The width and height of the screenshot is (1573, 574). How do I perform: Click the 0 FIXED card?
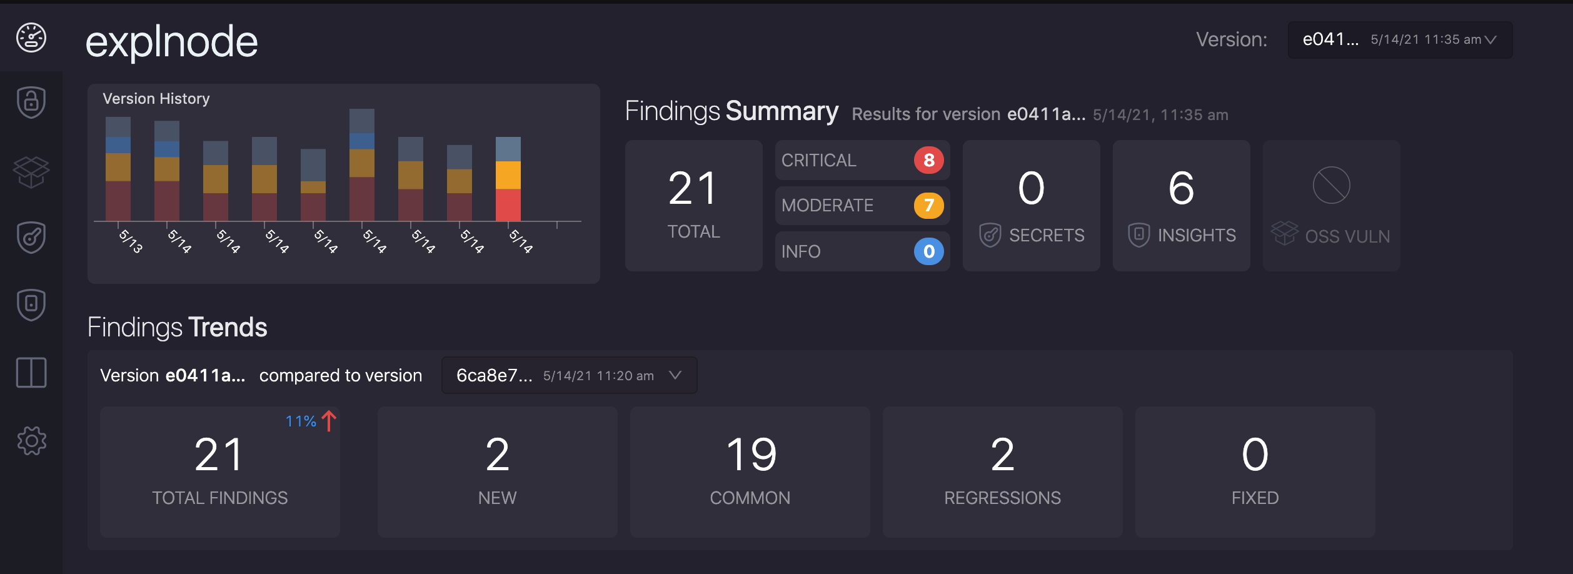[1255, 472]
